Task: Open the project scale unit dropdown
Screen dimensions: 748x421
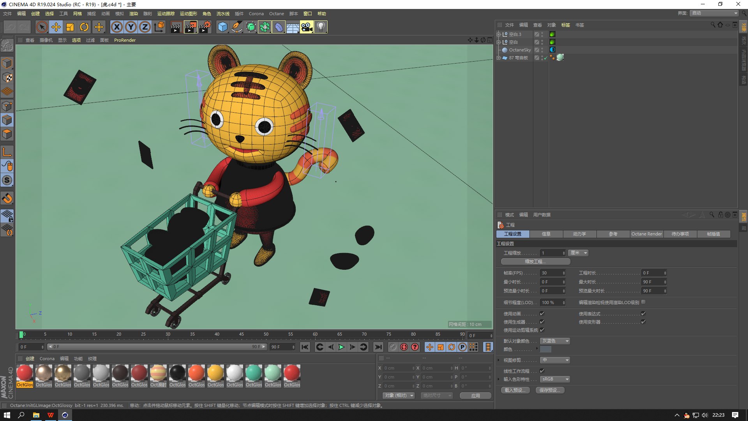Action: pyautogui.click(x=578, y=253)
